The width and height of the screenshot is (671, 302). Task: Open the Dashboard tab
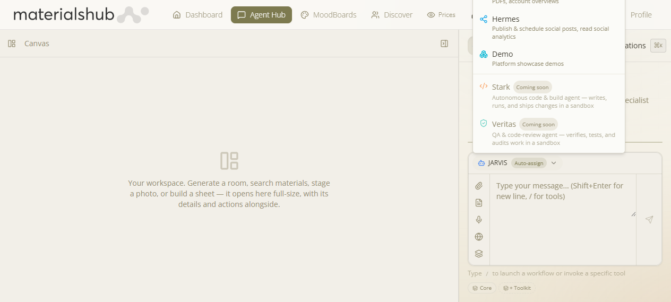pos(197,15)
